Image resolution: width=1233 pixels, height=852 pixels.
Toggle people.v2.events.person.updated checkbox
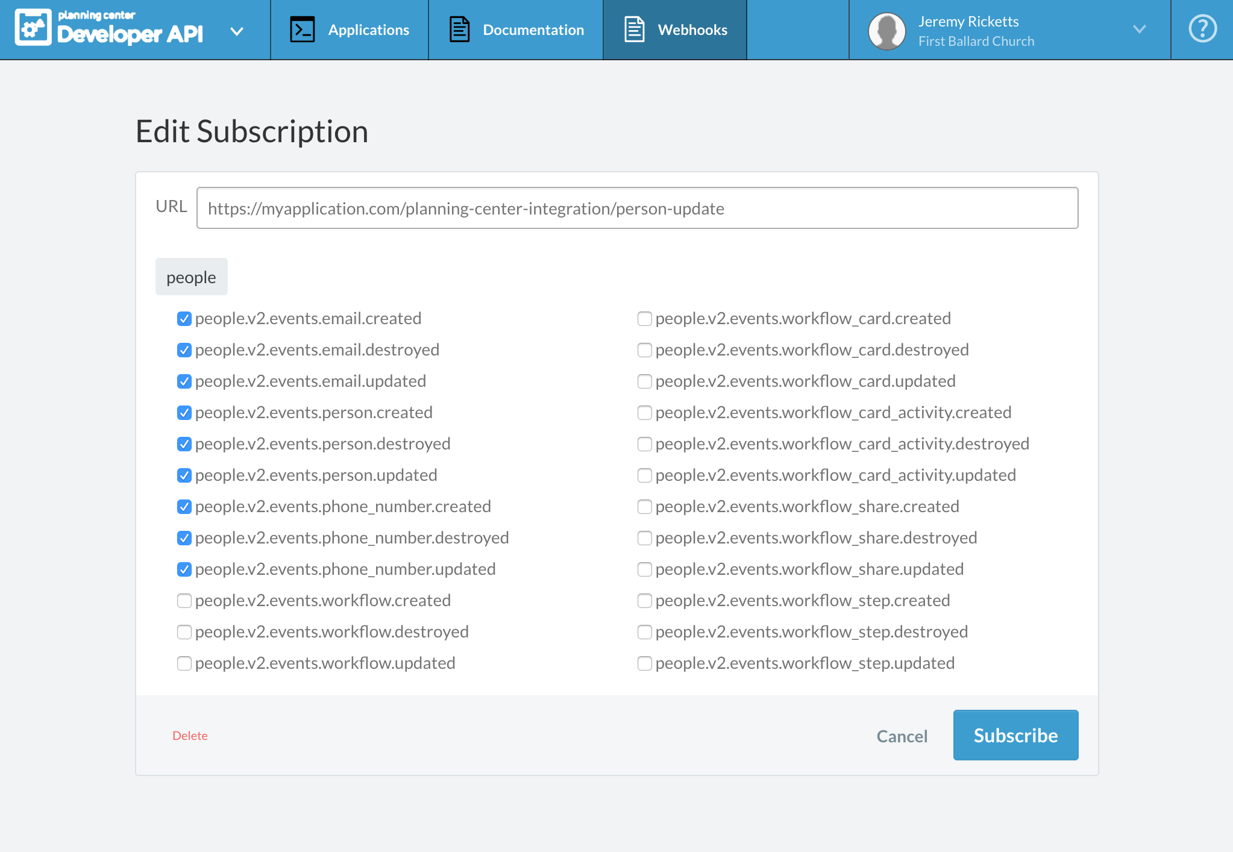(184, 475)
